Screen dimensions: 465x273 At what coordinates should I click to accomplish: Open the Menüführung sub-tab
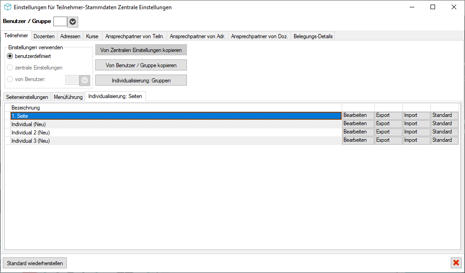(x=68, y=97)
